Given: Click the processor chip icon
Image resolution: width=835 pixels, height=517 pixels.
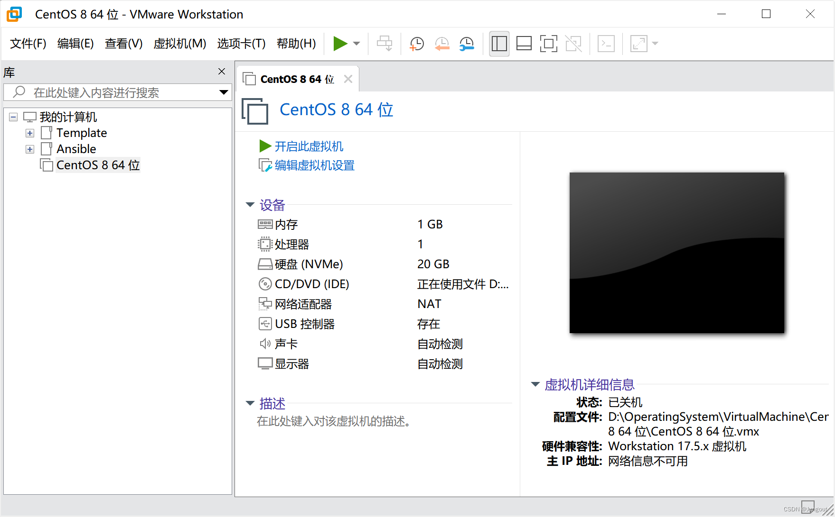Looking at the screenshot, I should pos(265,244).
